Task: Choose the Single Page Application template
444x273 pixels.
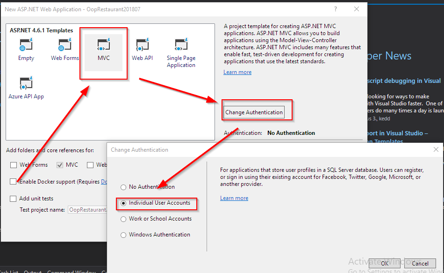Action: pos(181,53)
